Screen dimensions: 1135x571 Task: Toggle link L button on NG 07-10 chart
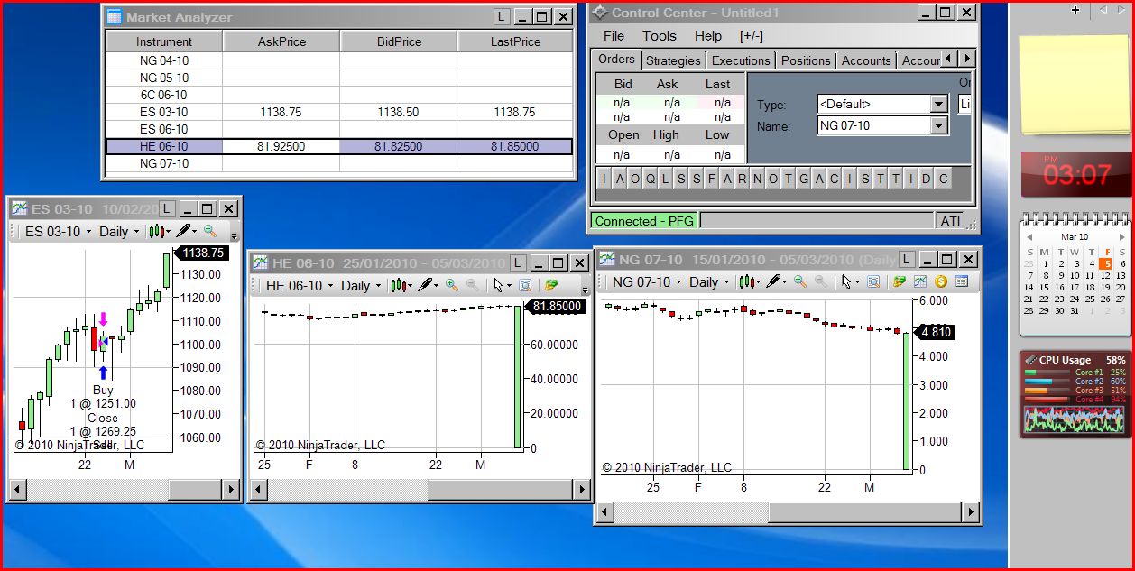[x=908, y=259]
